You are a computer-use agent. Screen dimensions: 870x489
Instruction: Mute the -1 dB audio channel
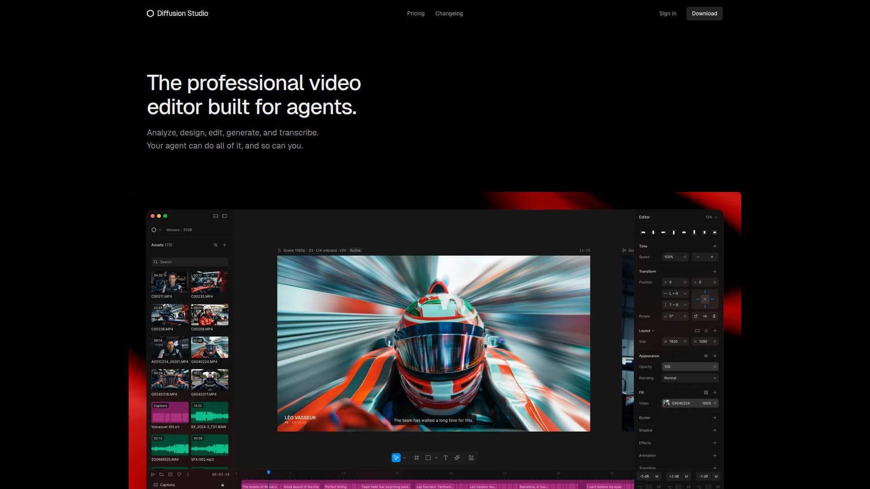(716, 476)
